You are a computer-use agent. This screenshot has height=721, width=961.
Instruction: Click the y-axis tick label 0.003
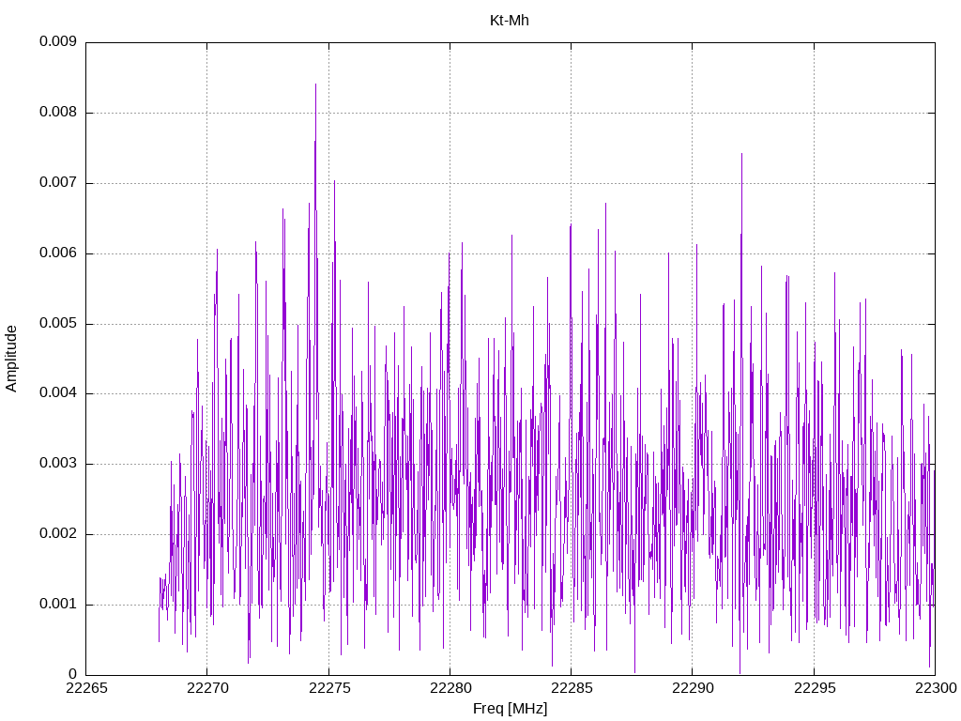click(58, 464)
